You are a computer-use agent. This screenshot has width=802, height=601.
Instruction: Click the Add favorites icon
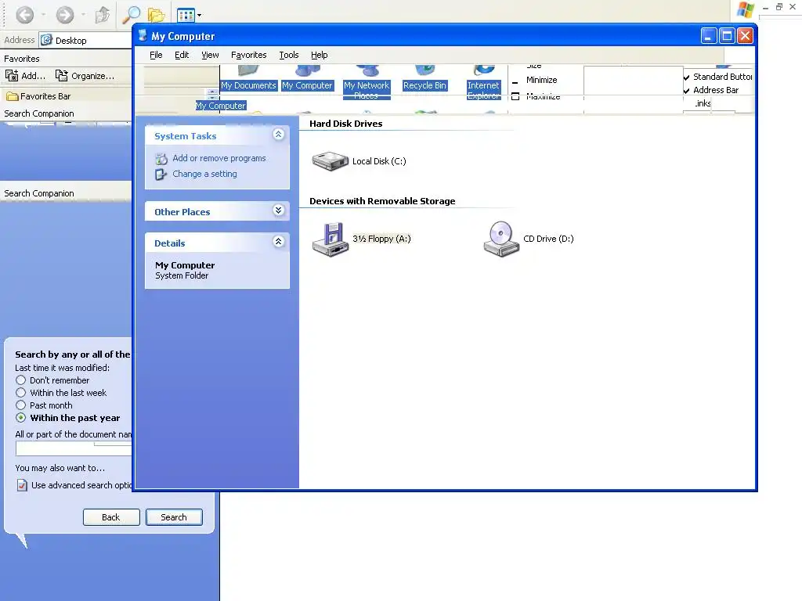click(x=12, y=76)
